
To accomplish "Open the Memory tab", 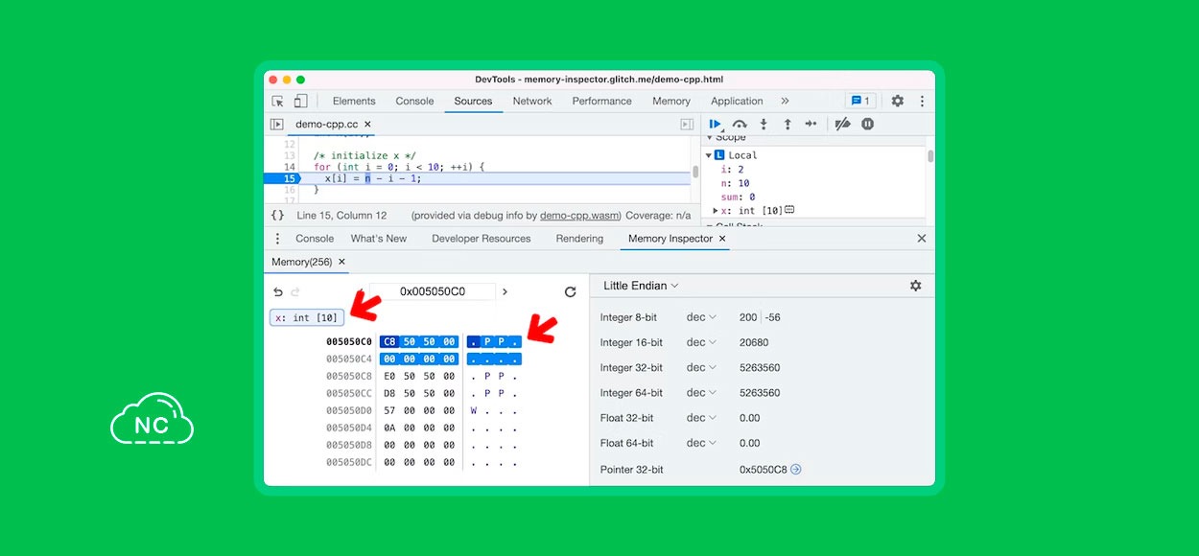I will coord(671,101).
